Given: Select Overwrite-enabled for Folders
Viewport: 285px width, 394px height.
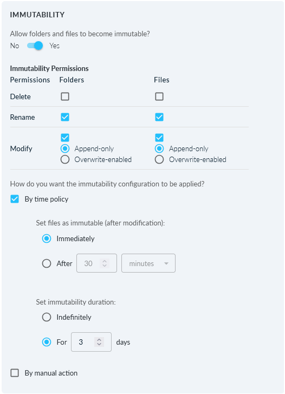Looking at the screenshot, I should point(65,159).
